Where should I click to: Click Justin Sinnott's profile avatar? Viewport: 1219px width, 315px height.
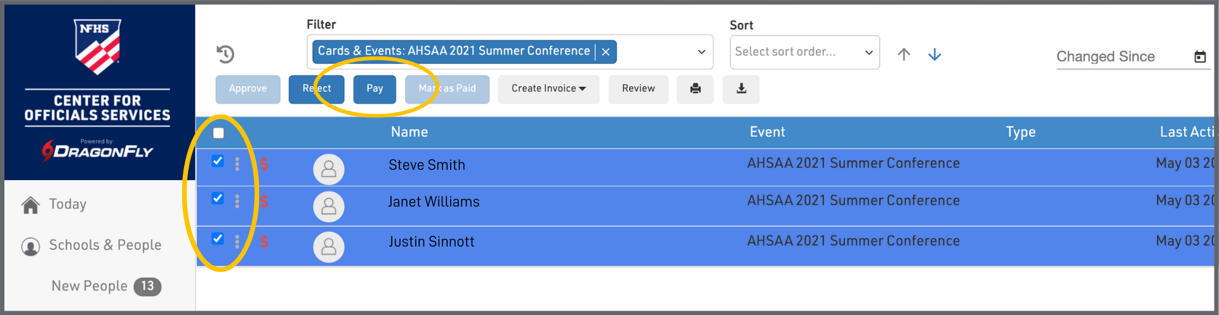[x=329, y=247]
